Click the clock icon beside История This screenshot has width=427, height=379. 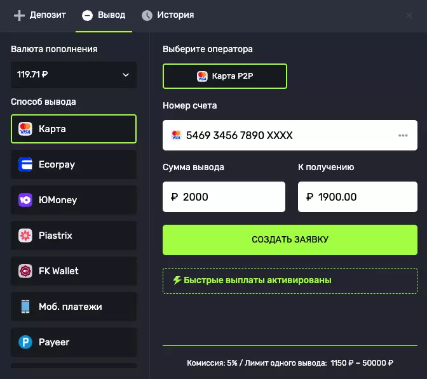(x=147, y=15)
